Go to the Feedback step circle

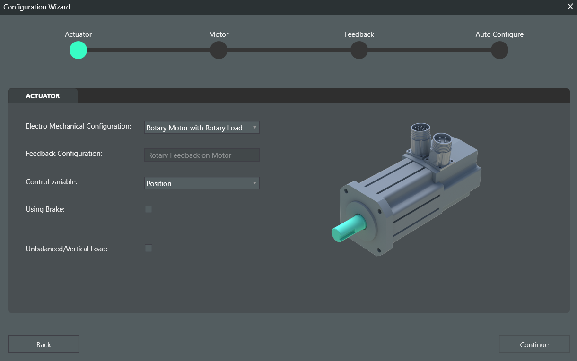click(x=359, y=50)
